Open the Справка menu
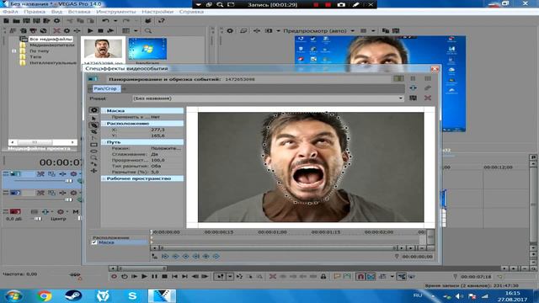Screen dimensions: 539x303 (191, 12)
